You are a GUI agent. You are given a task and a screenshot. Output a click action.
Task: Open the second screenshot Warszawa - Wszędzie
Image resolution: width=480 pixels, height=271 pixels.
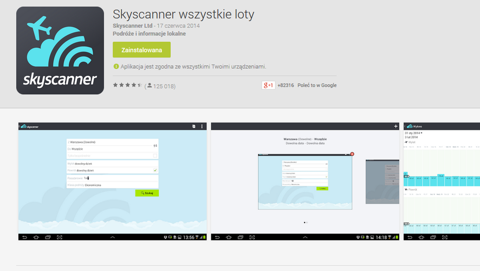[x=305, y=181]
